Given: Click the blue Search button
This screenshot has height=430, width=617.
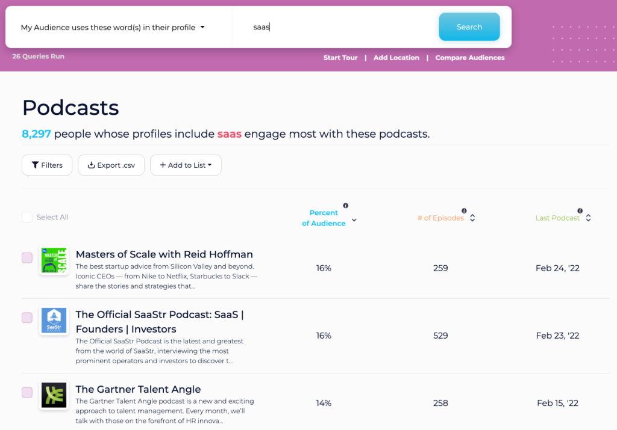Looking at the screenshot, I should pyautogui.click(x=469, y=27).
